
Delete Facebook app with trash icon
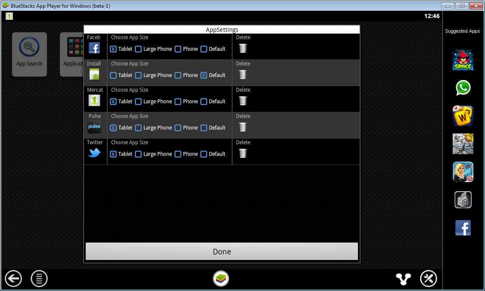243,48
